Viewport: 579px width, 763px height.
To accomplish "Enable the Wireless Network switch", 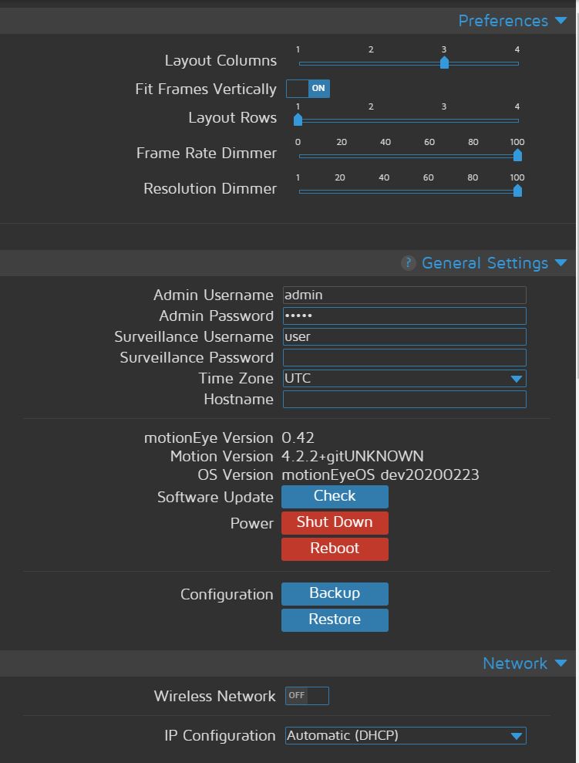I will [307, 695].
